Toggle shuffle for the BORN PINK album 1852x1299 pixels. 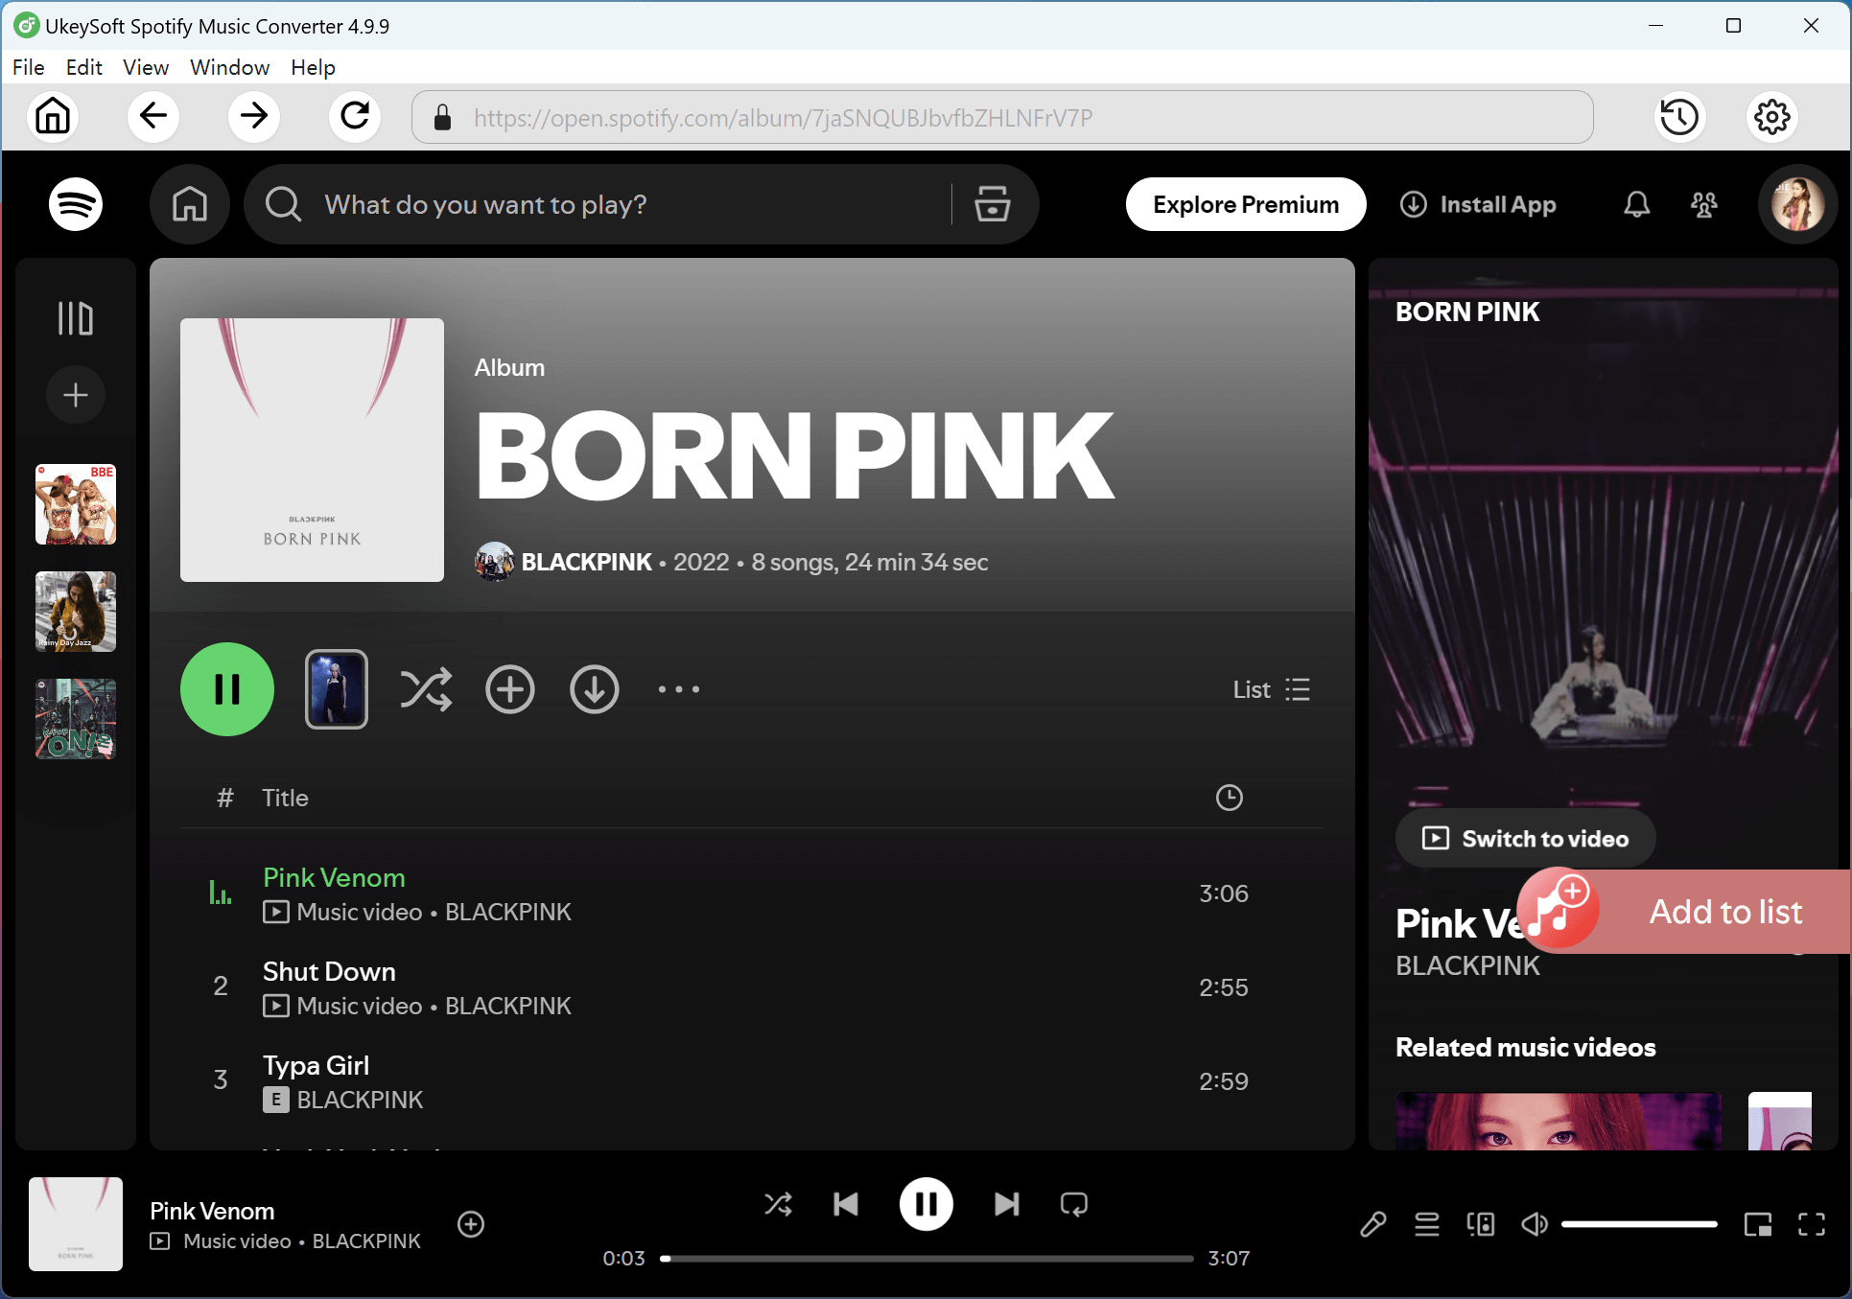click(x=427, y=689)
